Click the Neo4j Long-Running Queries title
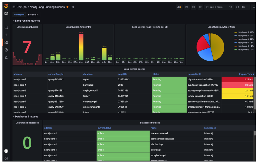Screen dimensions: 257x162 coord(47,7)
